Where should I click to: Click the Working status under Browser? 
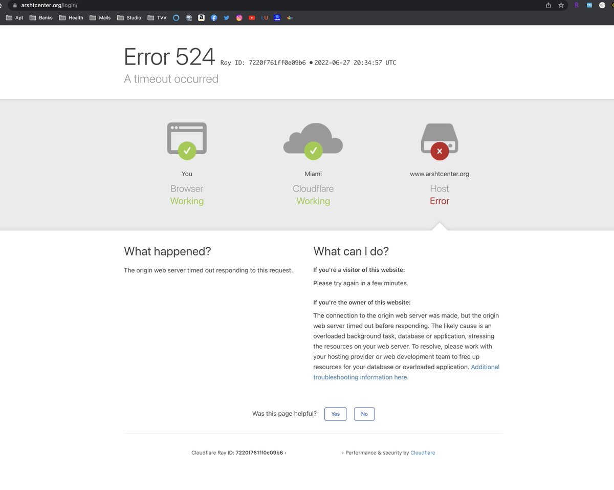pos(187,201)
